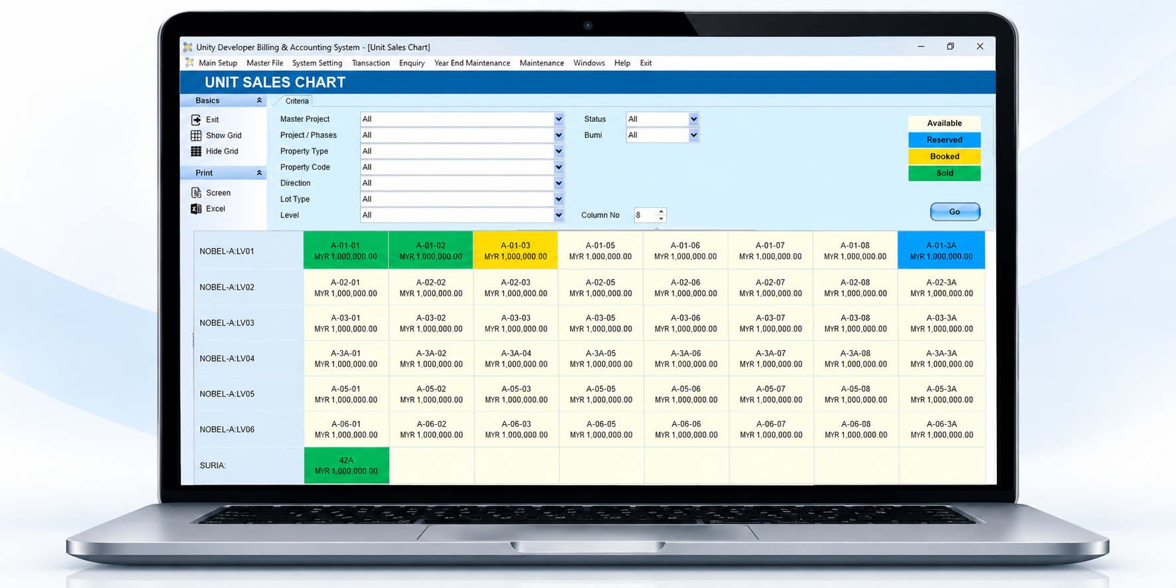Click the Print Screen icon

point(196,192)
